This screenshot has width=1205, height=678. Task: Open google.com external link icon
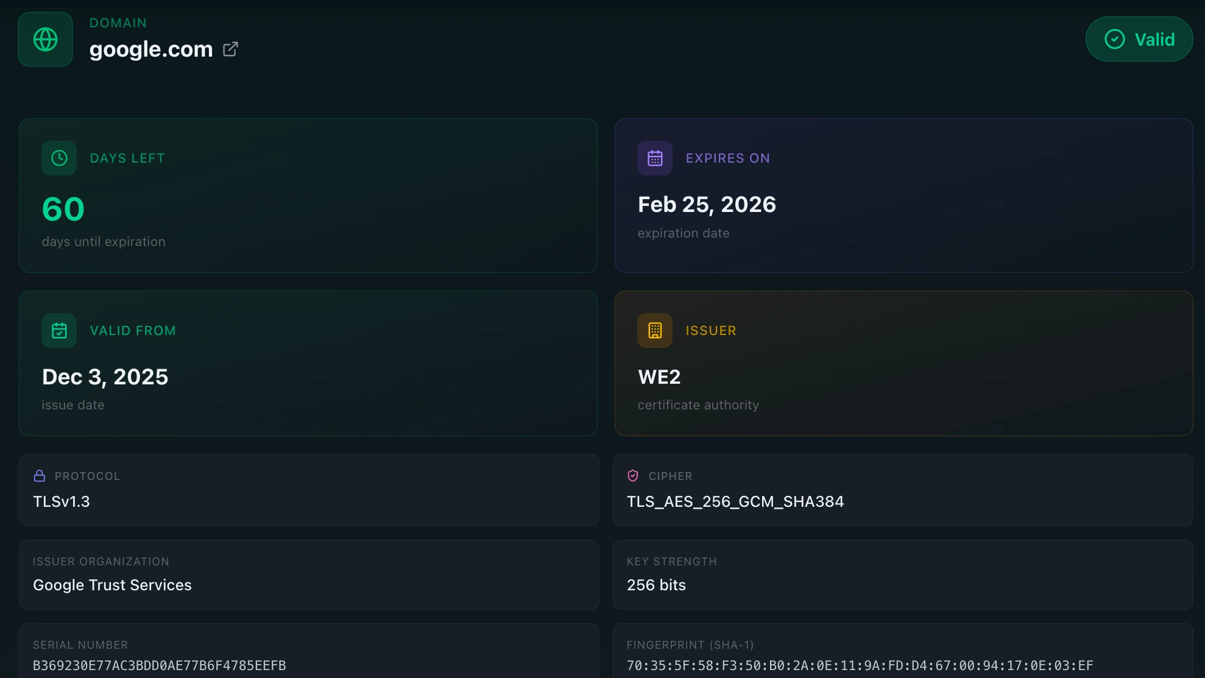coord(230,49)
